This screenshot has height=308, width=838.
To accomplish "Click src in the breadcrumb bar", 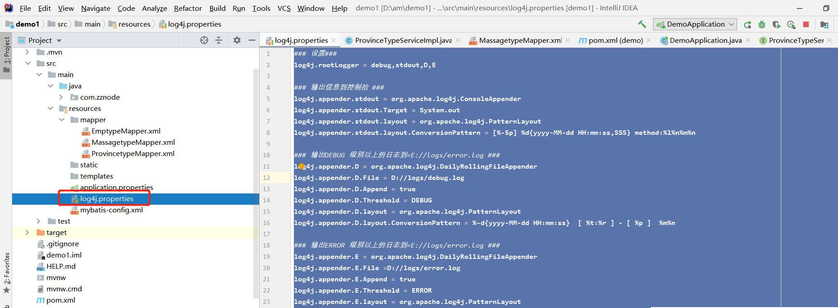I will click(x=57, y=24).
